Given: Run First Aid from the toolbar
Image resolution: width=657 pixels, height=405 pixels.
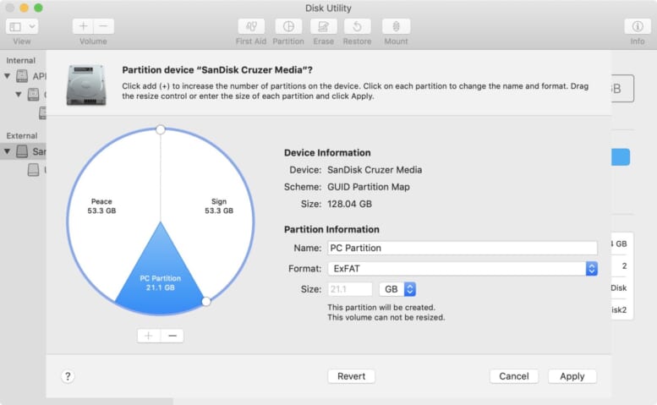Looking at the screenshot, I should click(x=251, y=26).
